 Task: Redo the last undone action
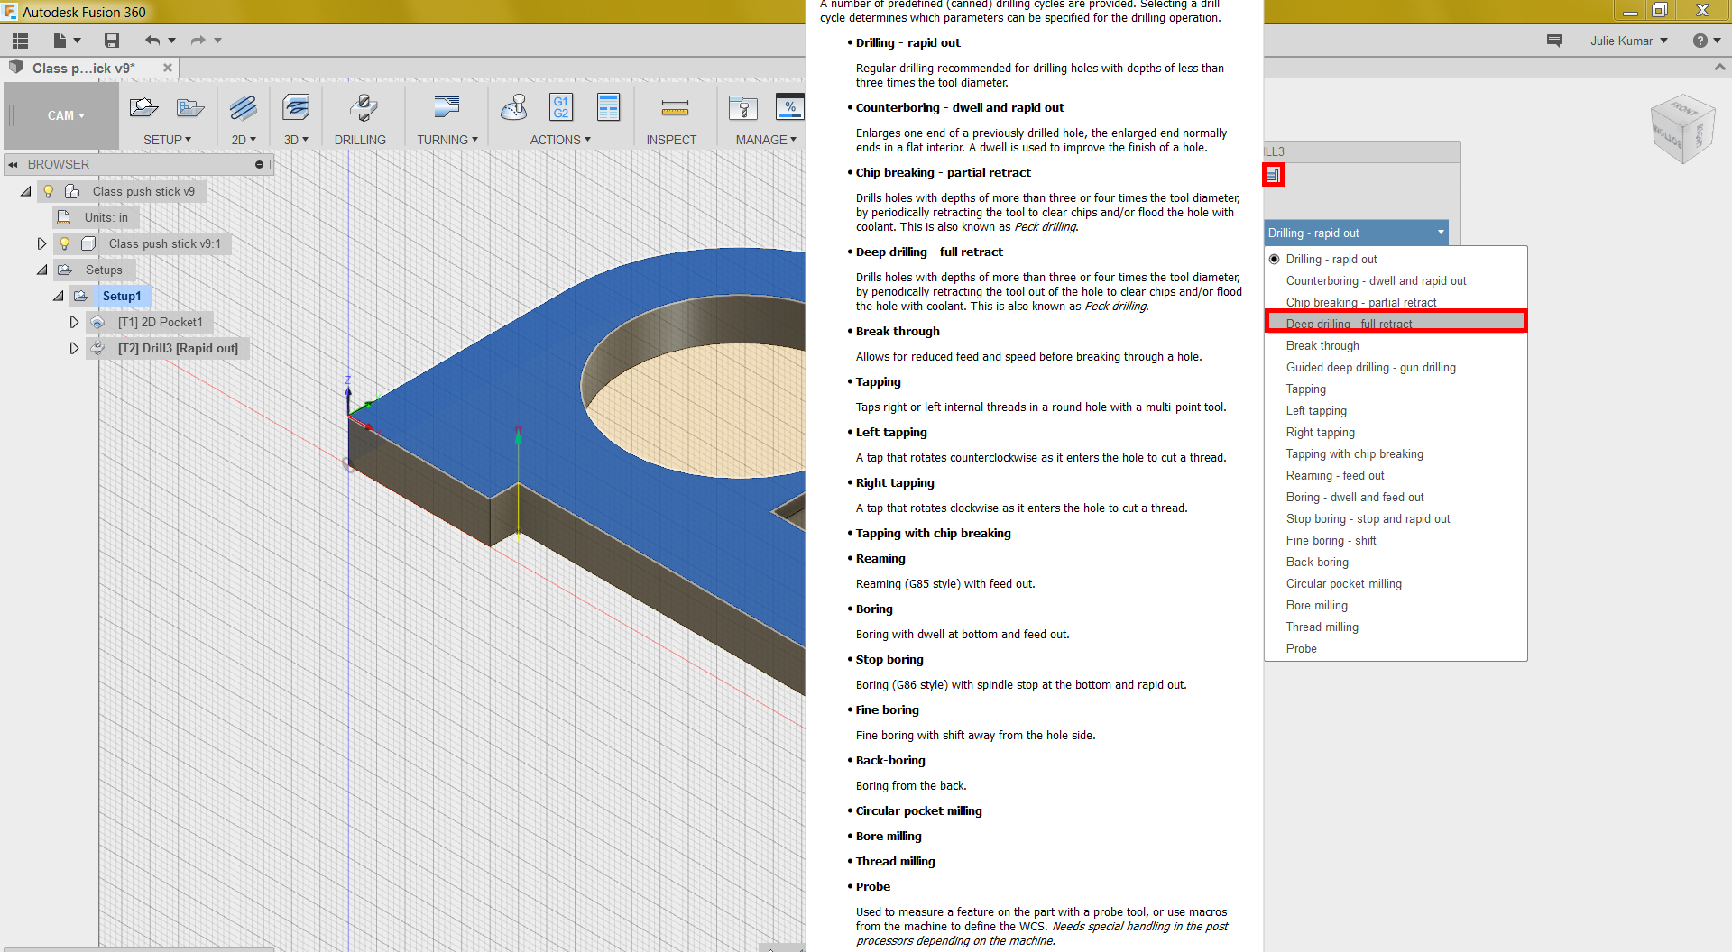198,41
